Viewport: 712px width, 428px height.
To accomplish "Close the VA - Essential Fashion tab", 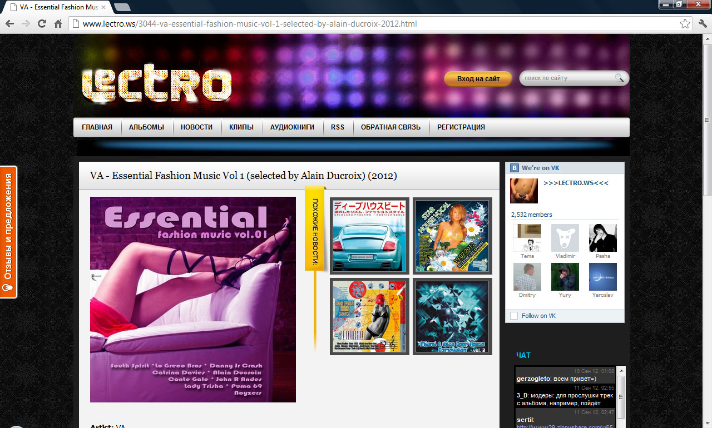I will tap(103, 7).
